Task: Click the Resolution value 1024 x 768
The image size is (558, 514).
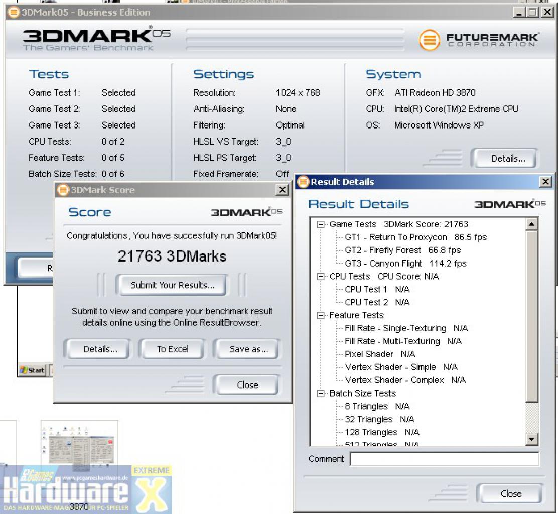Action: 298,93
